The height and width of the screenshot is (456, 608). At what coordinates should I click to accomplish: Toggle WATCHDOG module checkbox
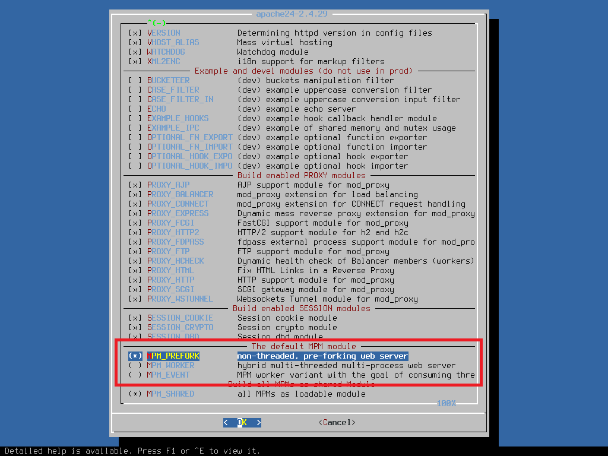135,52
